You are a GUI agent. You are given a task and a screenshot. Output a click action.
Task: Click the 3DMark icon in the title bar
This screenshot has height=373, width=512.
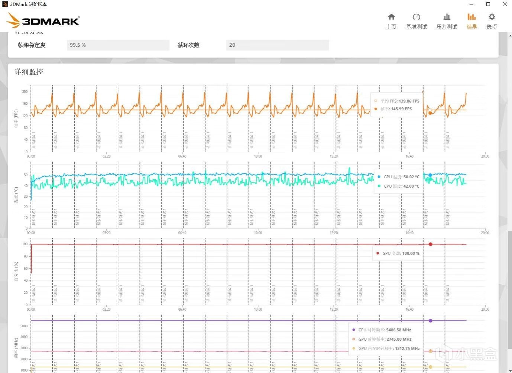click(x=5, y=4)
